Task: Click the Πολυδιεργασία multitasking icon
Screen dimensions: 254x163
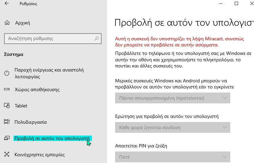Action: [x=7, y=122]
